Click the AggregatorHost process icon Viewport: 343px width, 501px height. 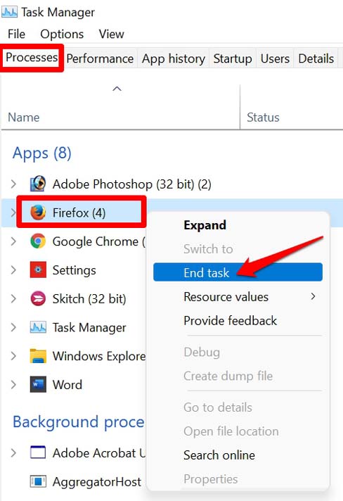coord(38,481)
